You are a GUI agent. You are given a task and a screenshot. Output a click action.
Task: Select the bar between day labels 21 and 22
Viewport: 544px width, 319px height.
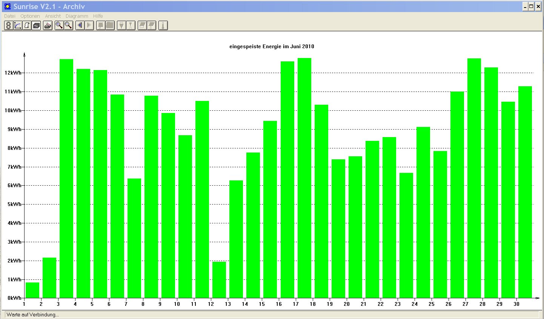point(372,220)
